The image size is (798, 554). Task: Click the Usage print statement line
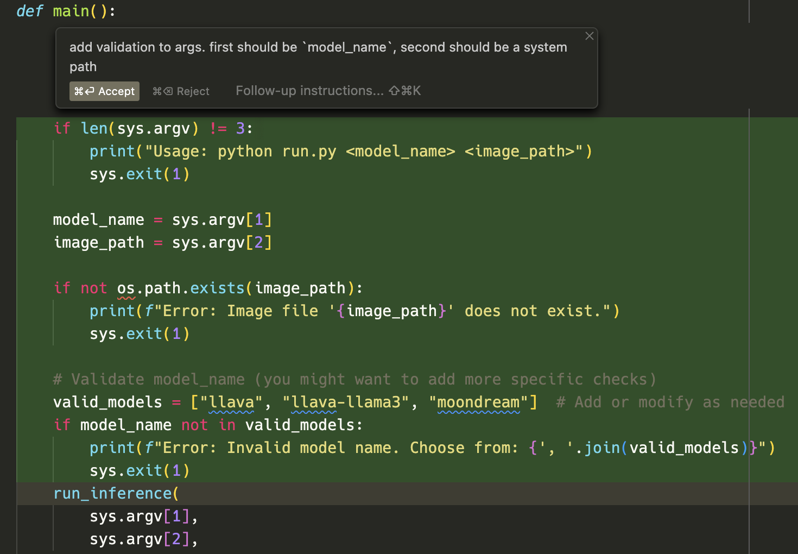(x=341, y=152)
